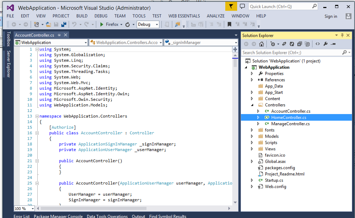This screenshot has width=355, height=218.
Task: Expand the Models folder
Action: pos(252,136)
